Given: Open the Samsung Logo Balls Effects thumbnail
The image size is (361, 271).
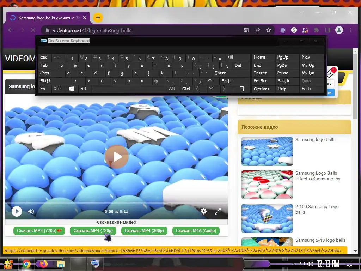Looking at the screenshot, I should (267, 185).
